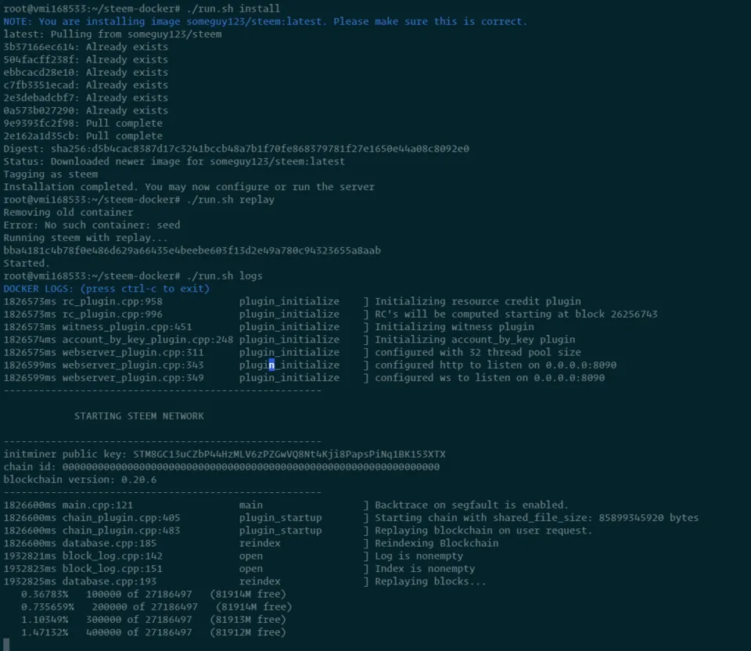Click 'Reindexing Blockchain' message
The image size is (751, 651).
(437, 543)
